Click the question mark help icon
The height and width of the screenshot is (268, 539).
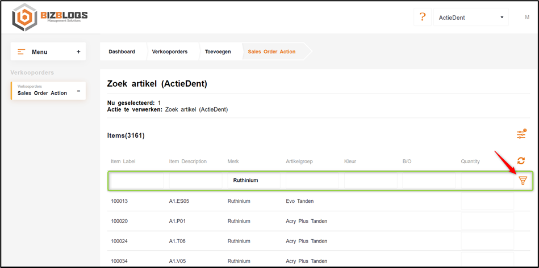422,17
